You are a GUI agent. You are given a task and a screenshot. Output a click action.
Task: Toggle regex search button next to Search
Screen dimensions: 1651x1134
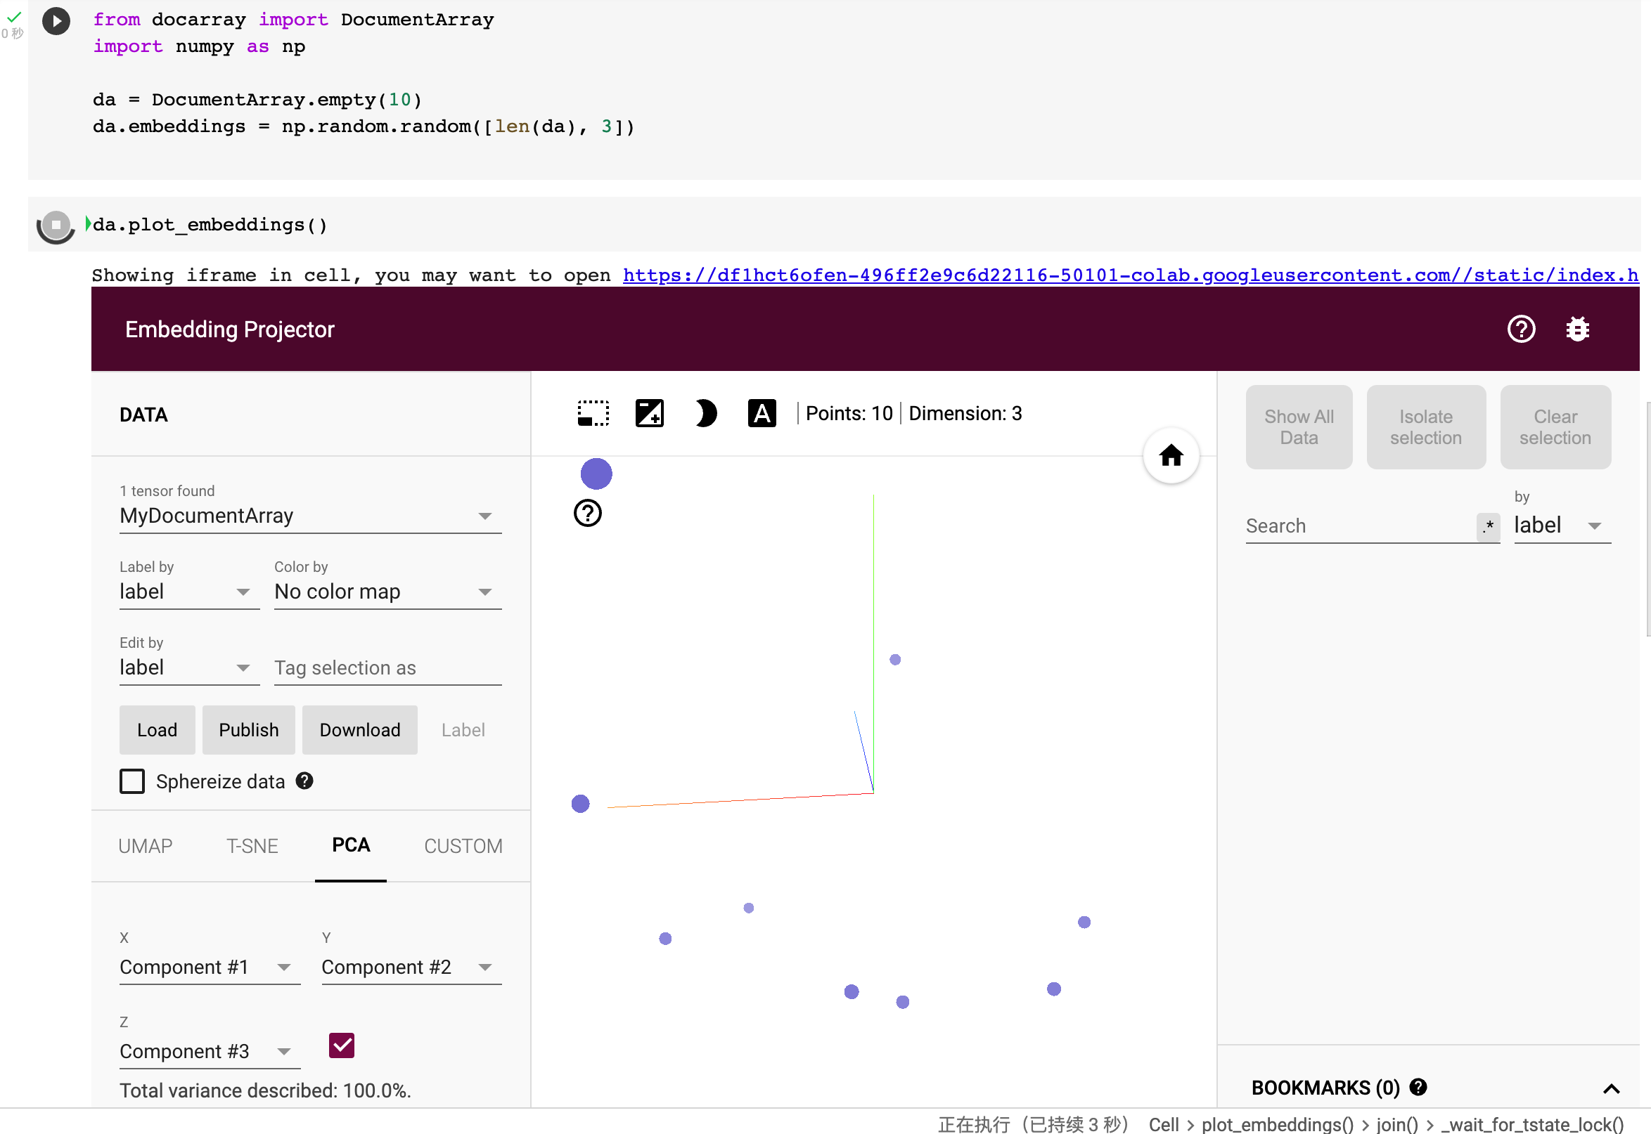click(x=1487, y=526)
